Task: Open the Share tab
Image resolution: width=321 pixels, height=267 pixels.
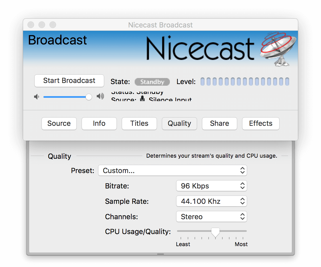Action: coord(220,124)
